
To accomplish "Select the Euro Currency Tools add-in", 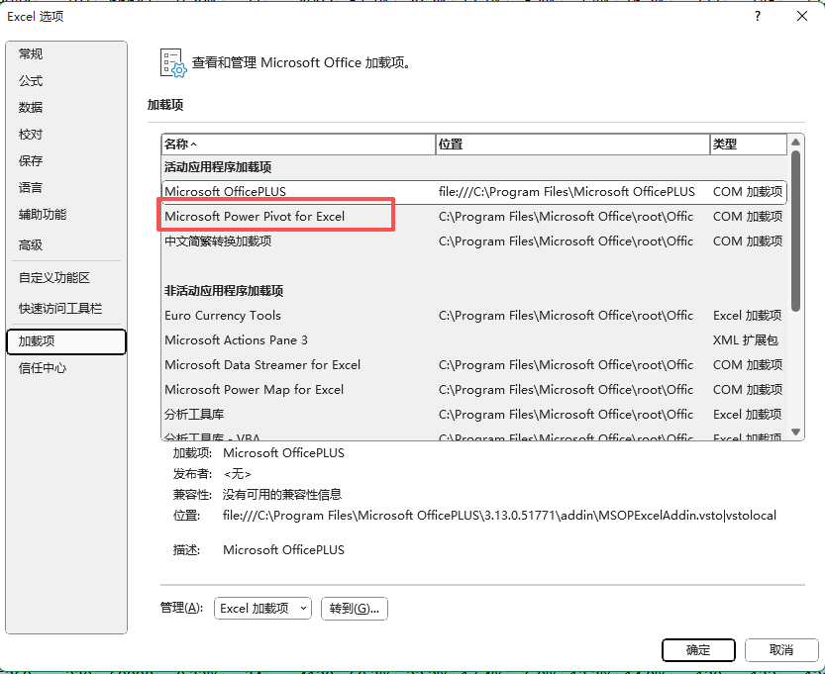I will click(x=223, y=316).
